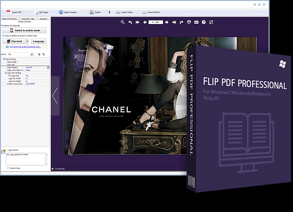Click Upload Online in the toolbar
Image resolution: width=293 pixels, height=212 pixels.
pos(124,12)
